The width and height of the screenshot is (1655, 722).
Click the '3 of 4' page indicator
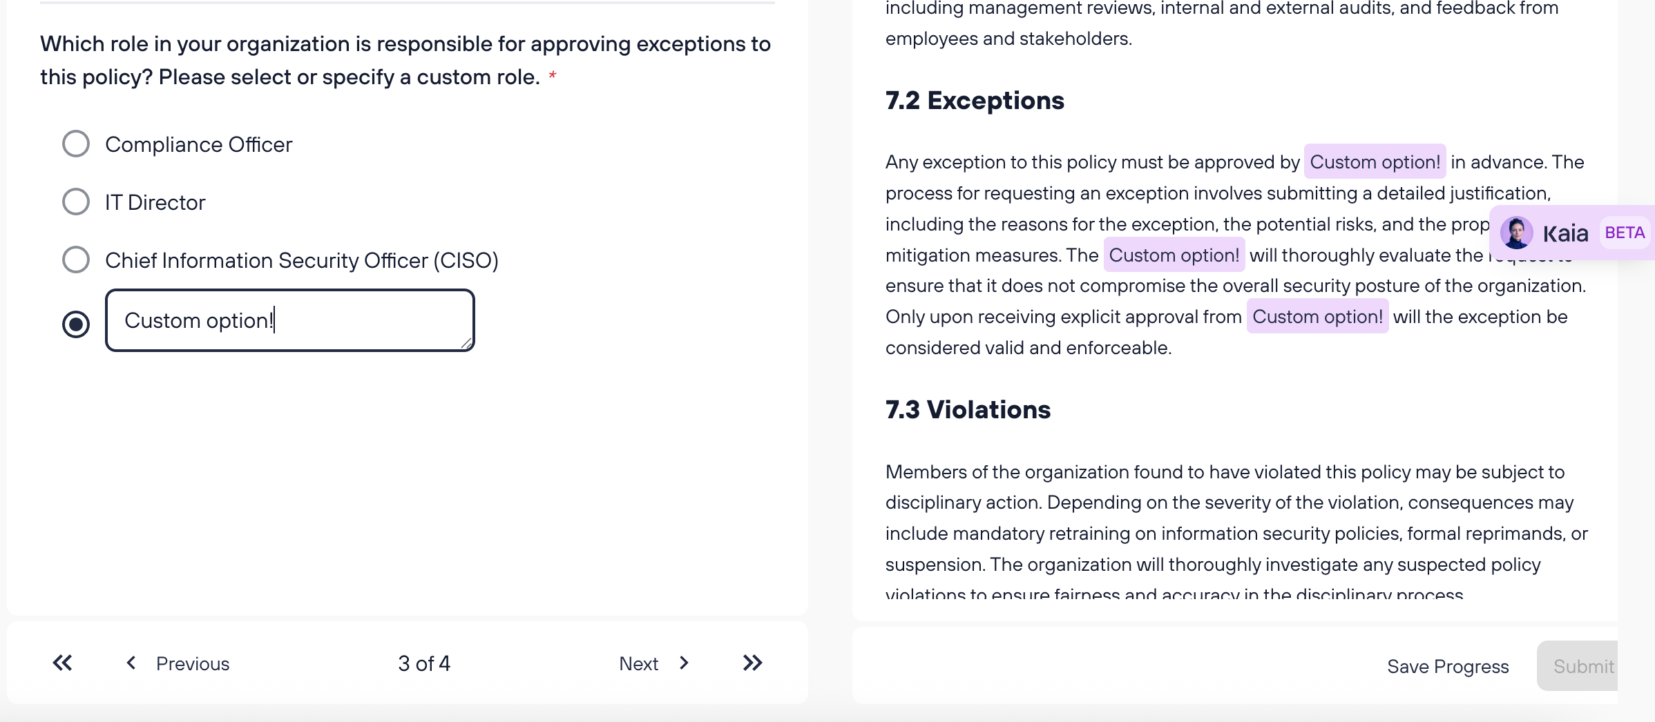click(x=424, y=663)
